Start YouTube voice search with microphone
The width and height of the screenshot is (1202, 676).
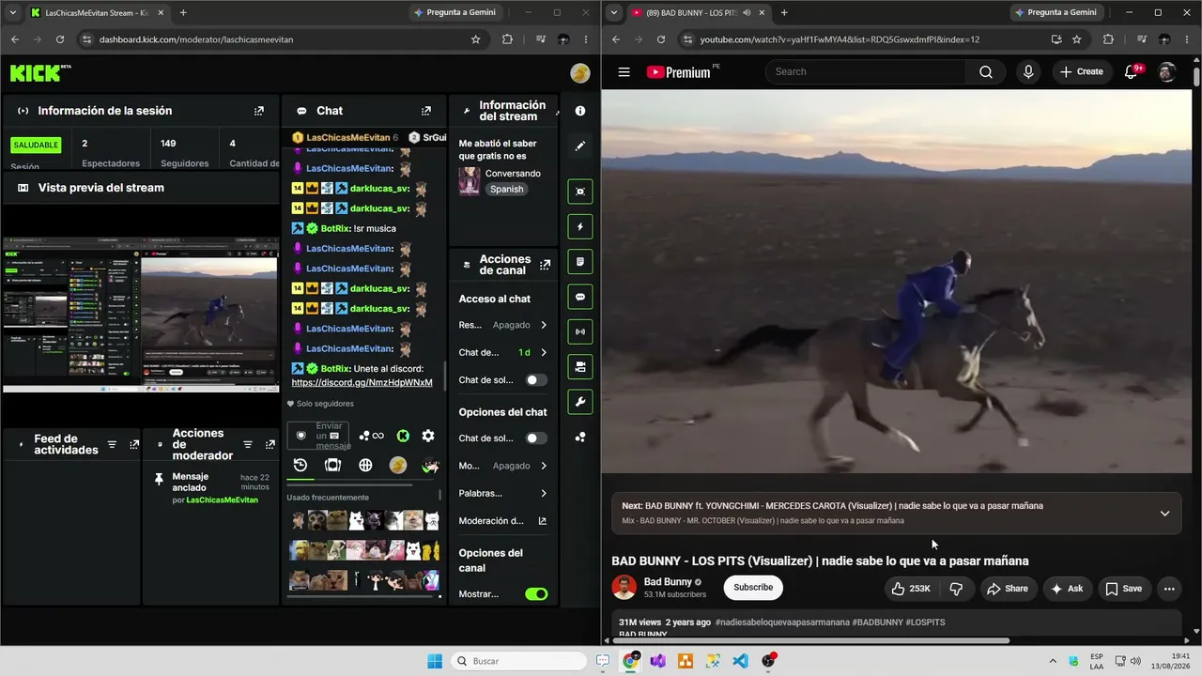(1028, 71)
